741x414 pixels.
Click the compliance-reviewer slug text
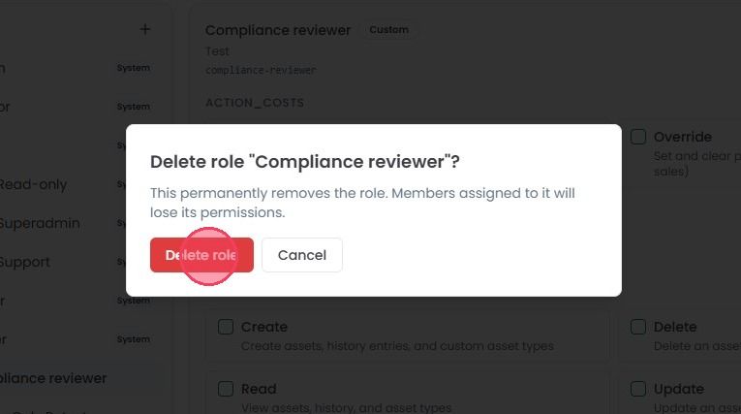point(261,70)
